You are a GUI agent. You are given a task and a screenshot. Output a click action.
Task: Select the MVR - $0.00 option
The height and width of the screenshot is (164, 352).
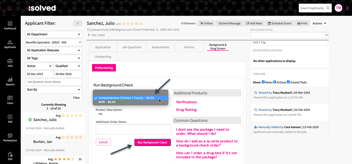[107, 102]
